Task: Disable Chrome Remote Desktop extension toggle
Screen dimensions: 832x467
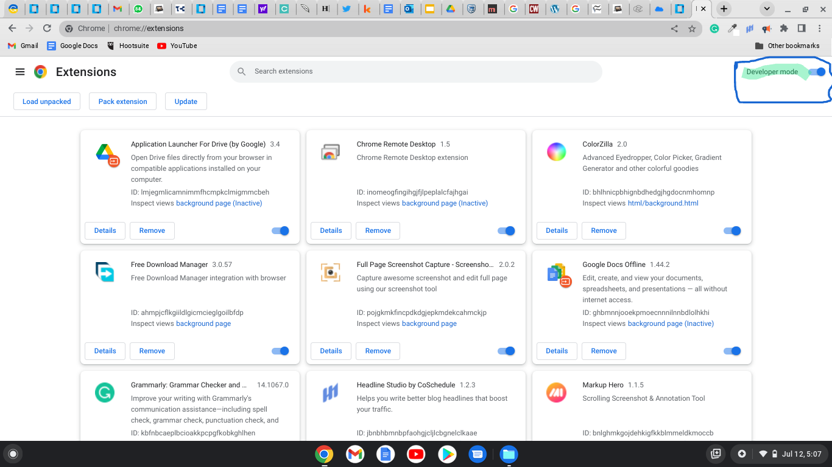Action: coord(507,230)
